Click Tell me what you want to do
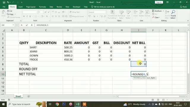Screen dimensions: 190x107 (x=103, y=7)
